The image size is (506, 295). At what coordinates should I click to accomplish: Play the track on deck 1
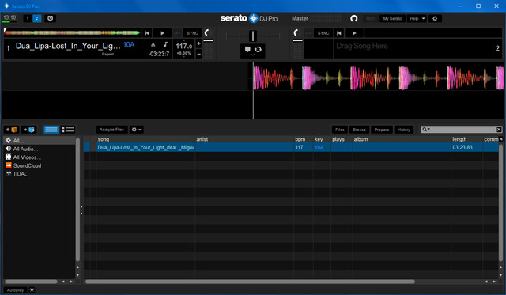tap(162, 33)
